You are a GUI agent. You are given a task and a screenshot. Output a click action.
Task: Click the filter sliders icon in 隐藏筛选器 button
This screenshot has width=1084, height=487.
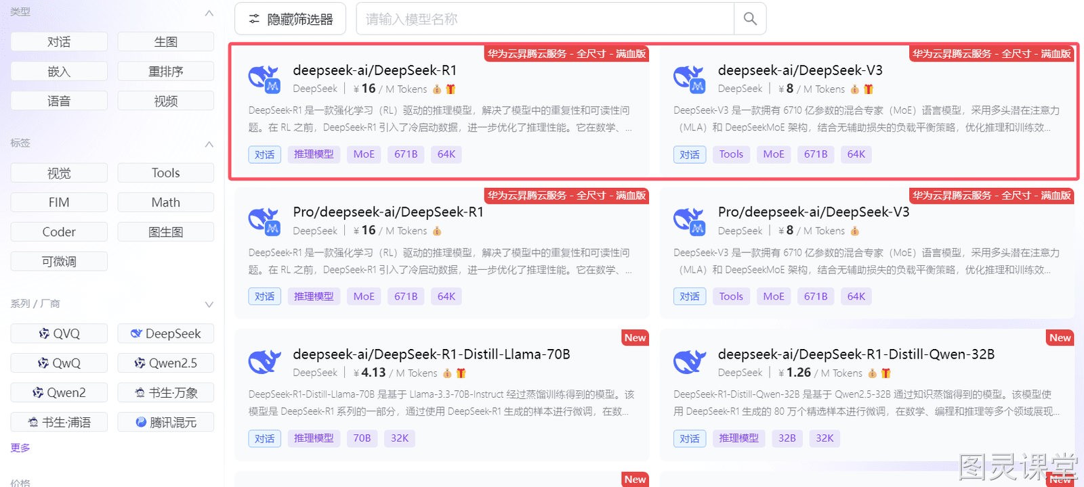(254, 19)
